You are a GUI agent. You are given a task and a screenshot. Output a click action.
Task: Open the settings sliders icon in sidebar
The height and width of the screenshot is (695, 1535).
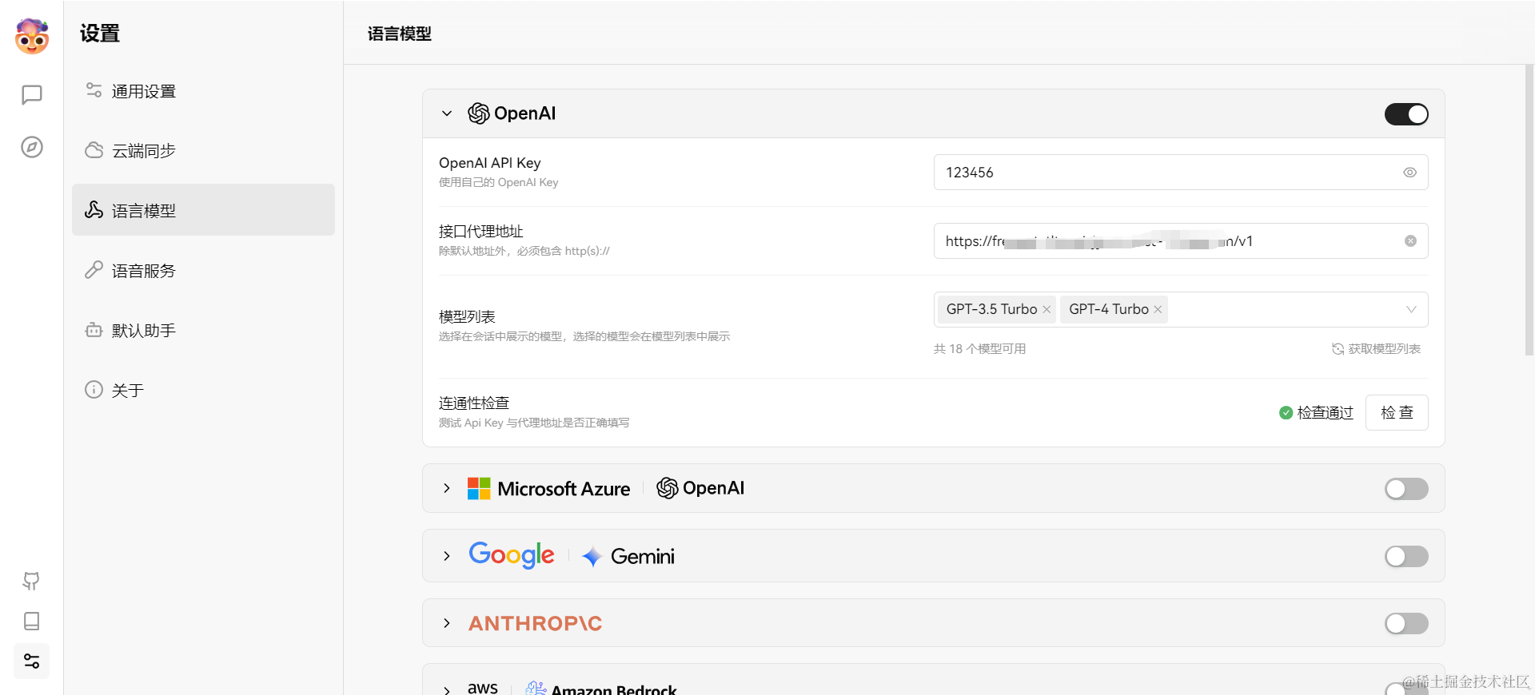click(32, 661)
